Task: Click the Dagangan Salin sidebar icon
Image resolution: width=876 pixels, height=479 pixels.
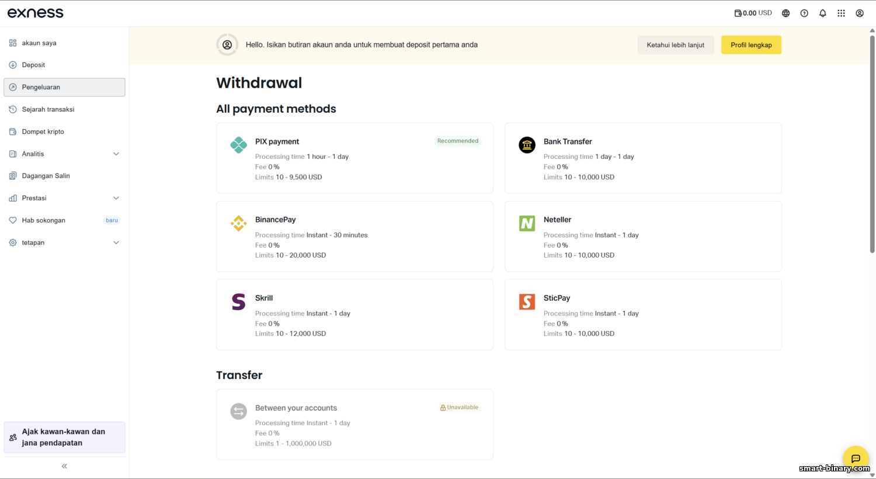Action: click(13, 176)
